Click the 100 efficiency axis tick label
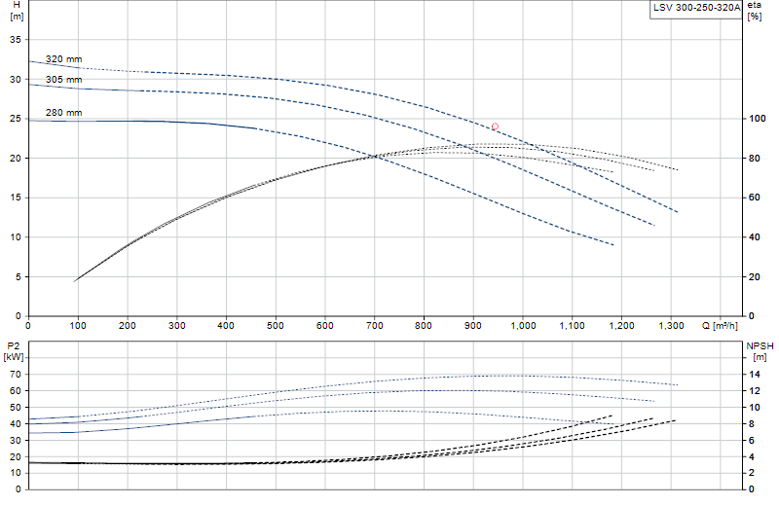The image size is (779, 506). click(x=758, y=118)
